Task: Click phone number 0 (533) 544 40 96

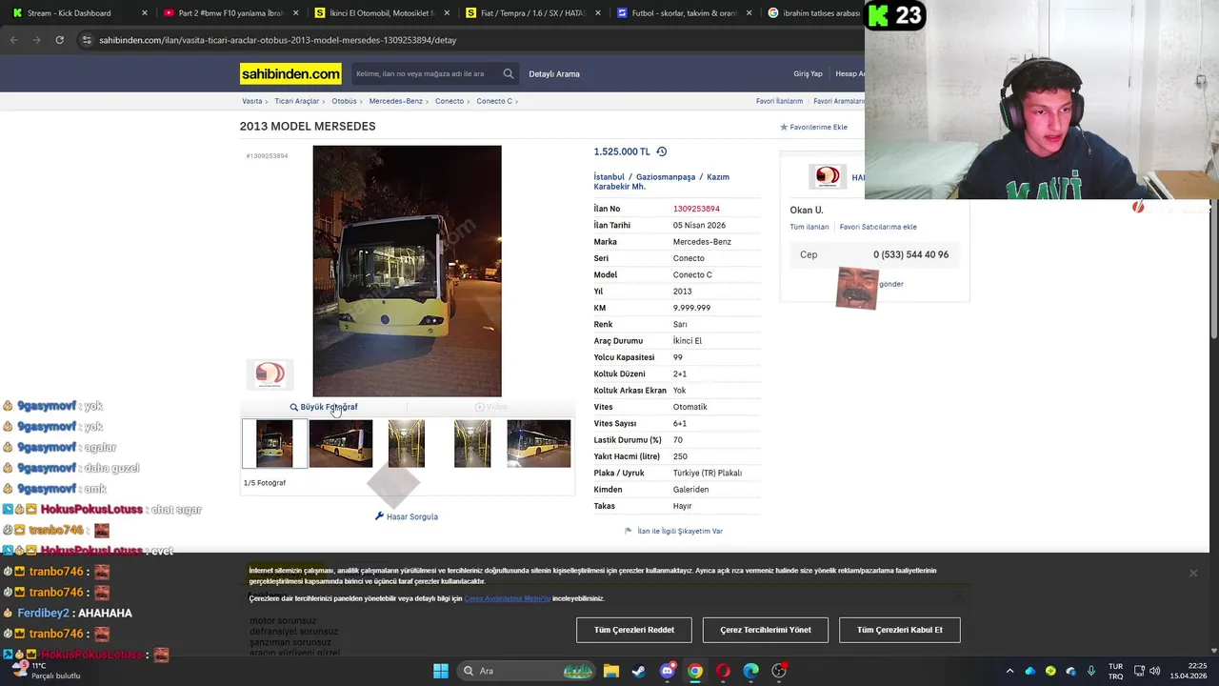Action: [x=910, y=254]
